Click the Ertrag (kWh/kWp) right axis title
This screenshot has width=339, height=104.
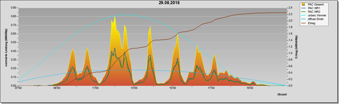click(x=296, y=47)
